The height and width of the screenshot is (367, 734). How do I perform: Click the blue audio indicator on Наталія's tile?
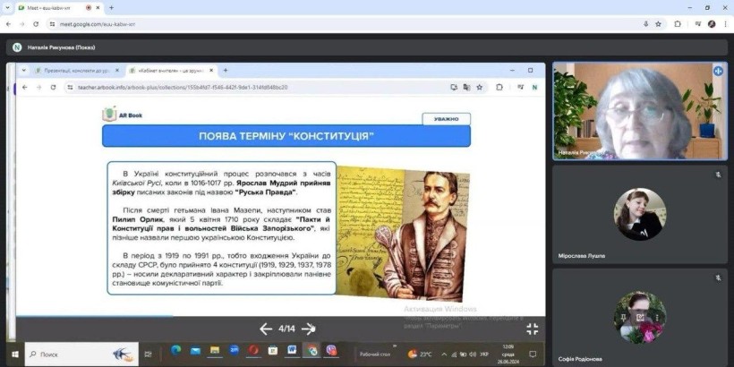coord(718,71)
